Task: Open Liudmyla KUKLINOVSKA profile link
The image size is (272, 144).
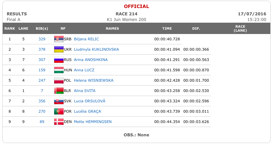Action: (x=96, y=49)
